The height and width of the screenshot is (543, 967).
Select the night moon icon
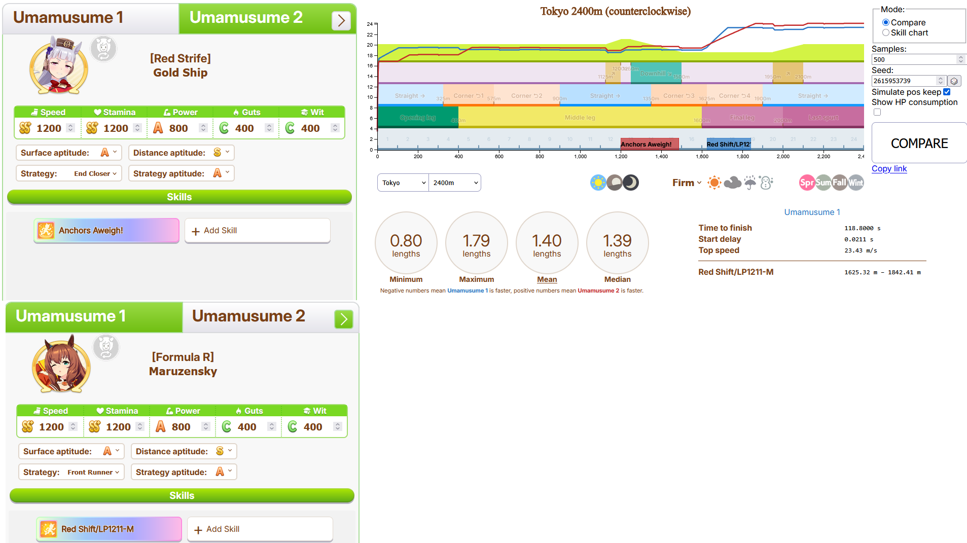coord(631,183)
